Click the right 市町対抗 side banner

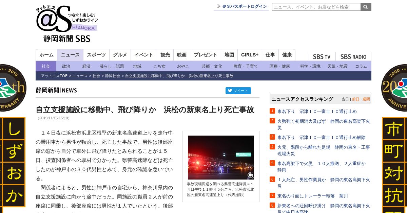point(394,165)
